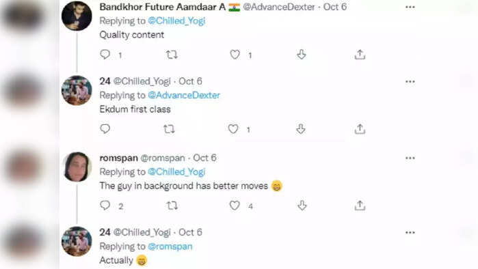
Task: Share the 'Quality content' tweet
Action: click(360, 55)
